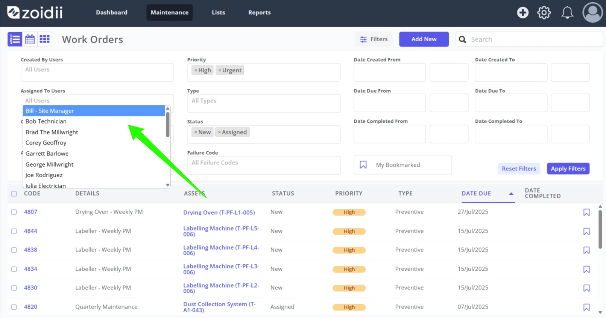The height and width of the screenshot is (318, 606).
Task: Bookmark work order 4807
Action: click(586, 213)
